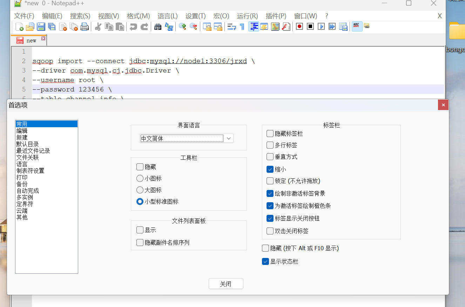The width and height of the screenshot is (465, 307).
Task: Check the 隐藏副件名排序列 checkbox
Action: click(140, 243)
